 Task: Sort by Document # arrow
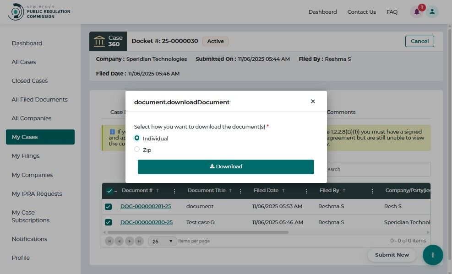(x=158, y=191)
